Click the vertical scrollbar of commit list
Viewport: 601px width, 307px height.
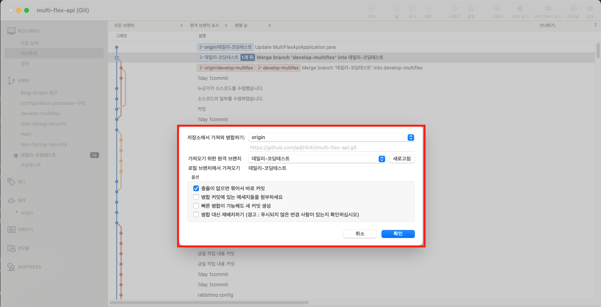tap(598, 51)
